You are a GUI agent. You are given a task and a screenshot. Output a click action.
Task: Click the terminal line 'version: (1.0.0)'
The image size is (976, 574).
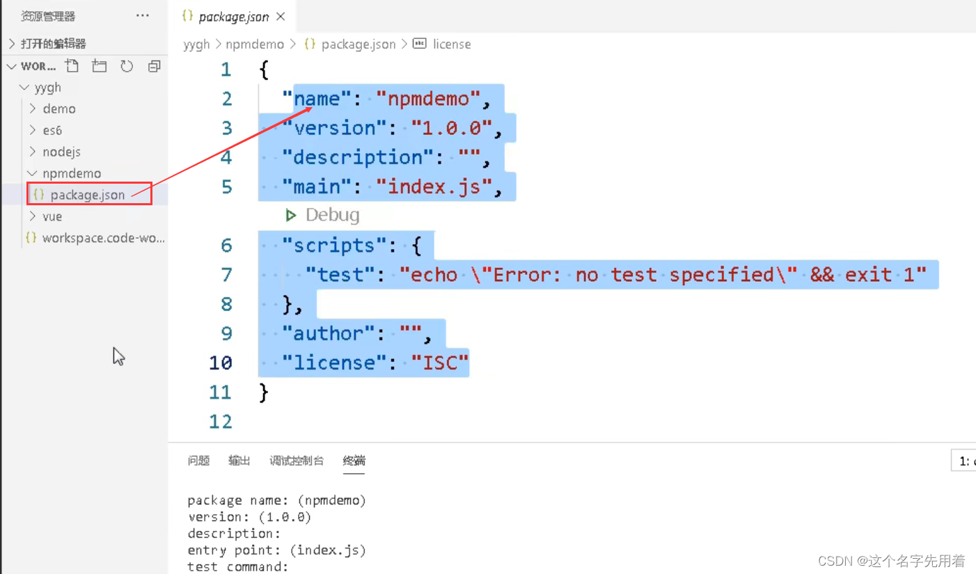249,517
